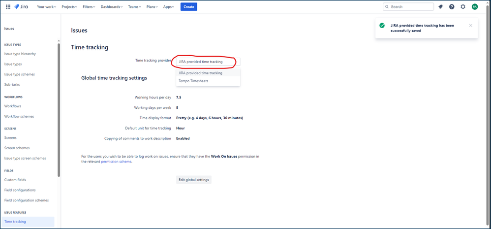
Task: Open the app switcher grid icon
Action: coord(8,6)
